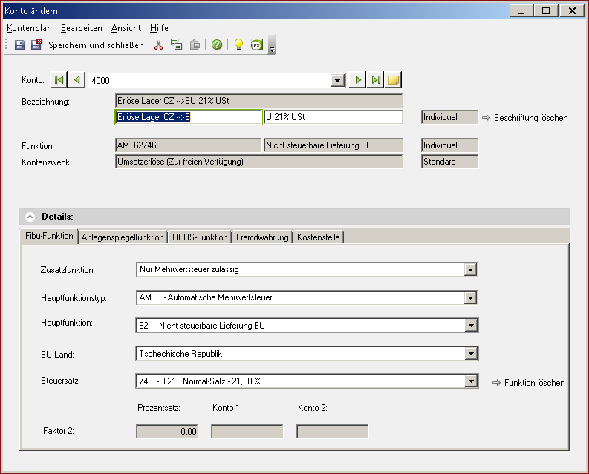Click the yellow note icon beside Konto
This screenshot has width=589, height=474.
point(394,79)
